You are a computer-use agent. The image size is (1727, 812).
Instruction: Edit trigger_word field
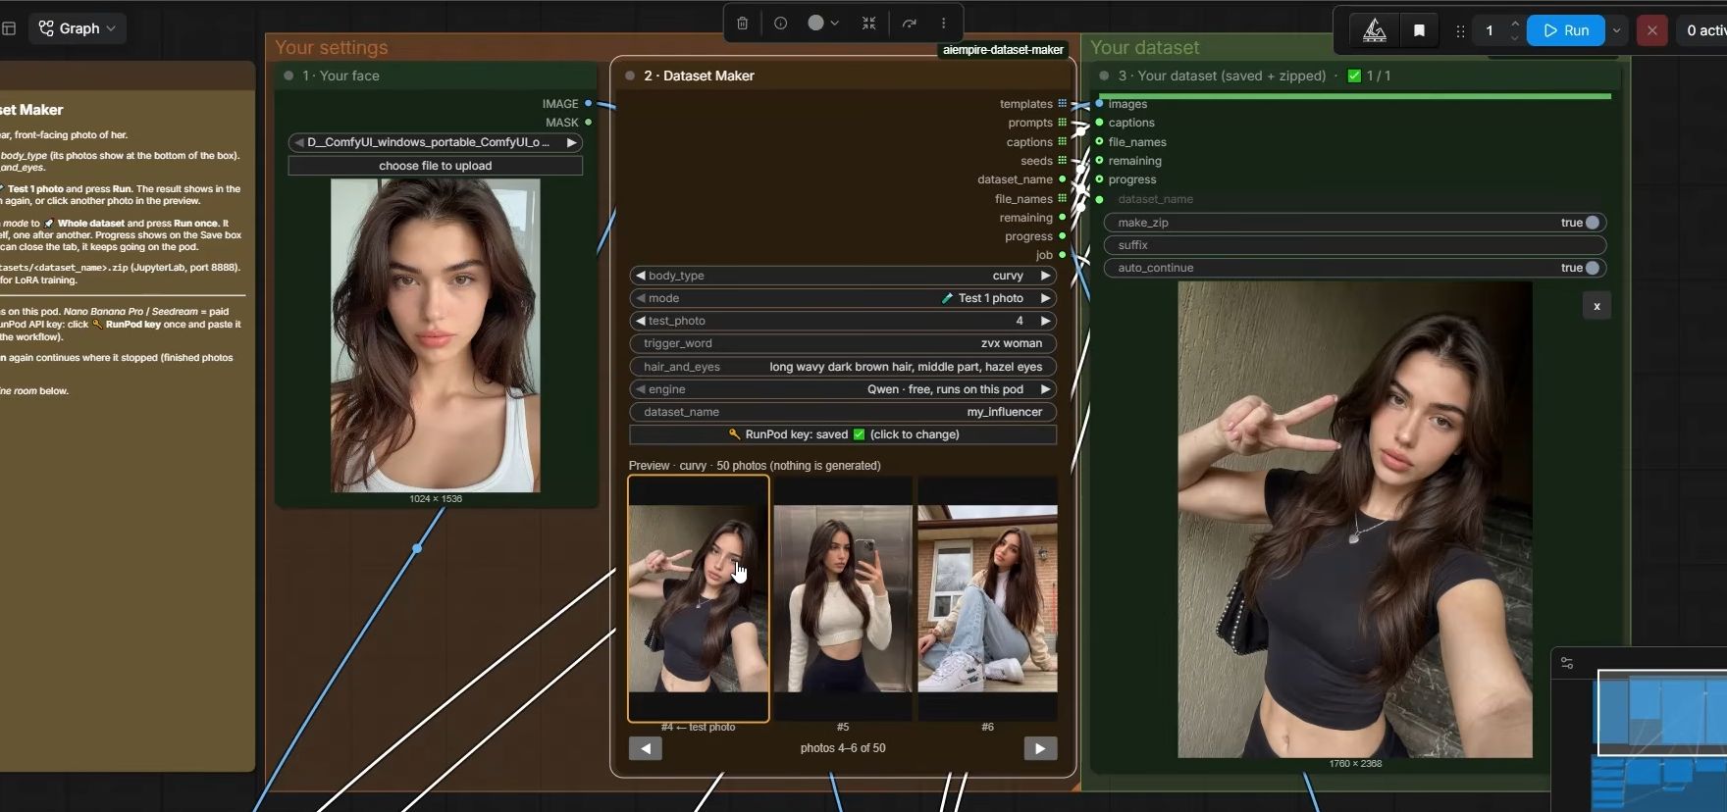pos(843,343)
